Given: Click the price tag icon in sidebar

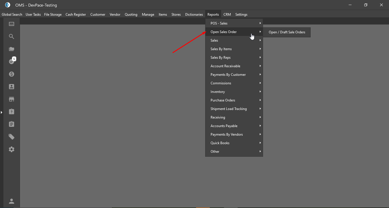Looking at the screenshot, I should pyautogui.click(x=11, y=137).
